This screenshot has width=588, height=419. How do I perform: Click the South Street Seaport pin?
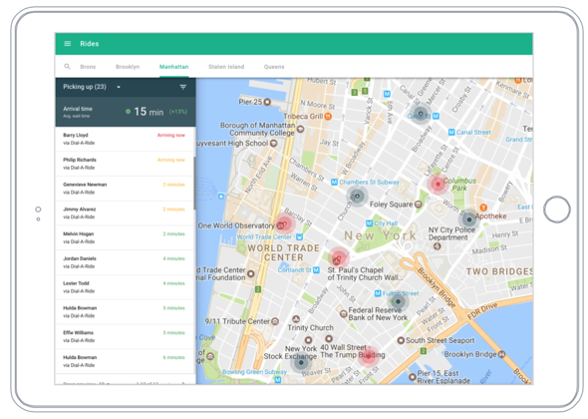(401, 340)
